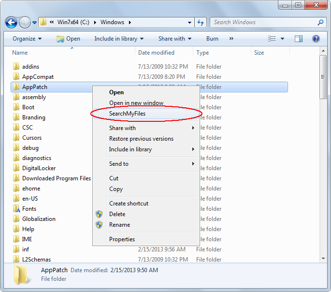Open help with the question mark icon
The height and width of the screenshot is (292, 331).
click(x=316, y=39)
